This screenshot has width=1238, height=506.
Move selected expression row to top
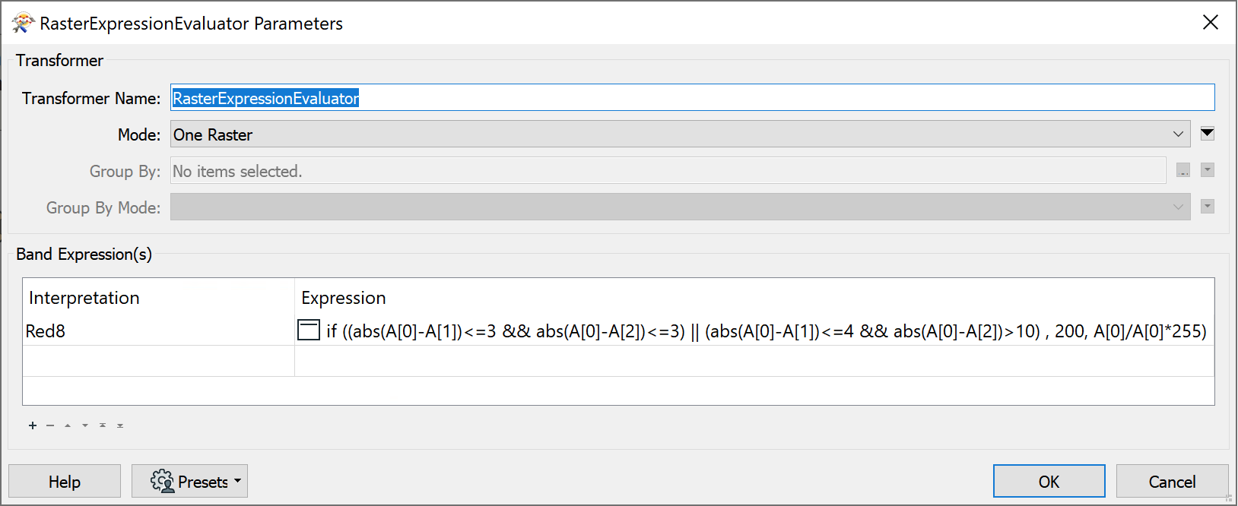click(x=103, y=425)
